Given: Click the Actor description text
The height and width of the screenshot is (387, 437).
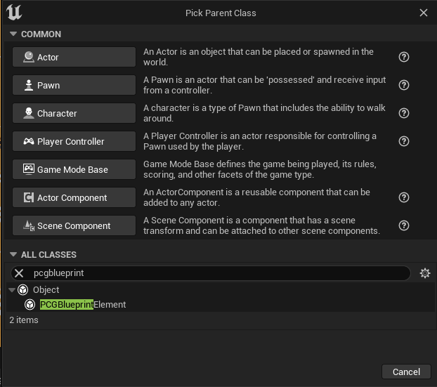Looking at the screenshot, I should 259,57.
